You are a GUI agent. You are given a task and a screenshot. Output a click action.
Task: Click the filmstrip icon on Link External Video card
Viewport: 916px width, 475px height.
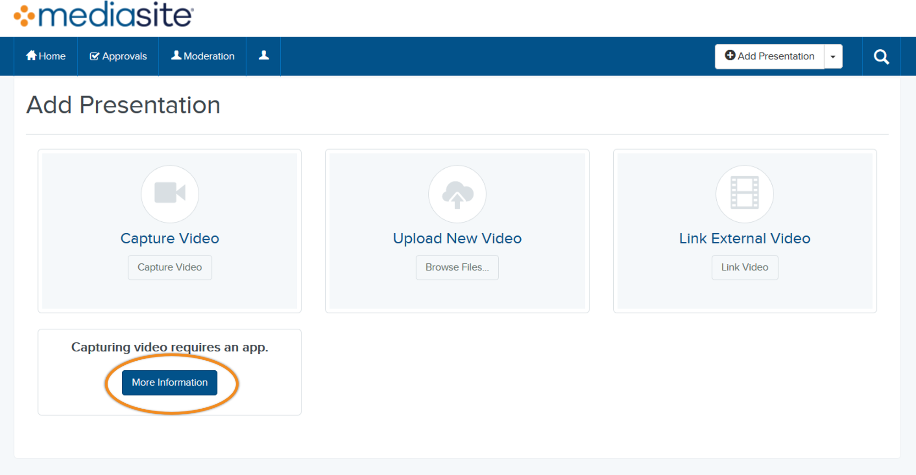(x=744, y=194)
